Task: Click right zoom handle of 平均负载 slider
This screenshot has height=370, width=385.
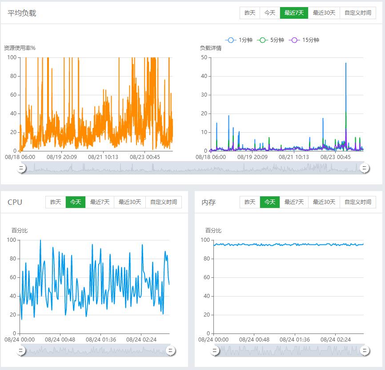Action: (364, 168)
